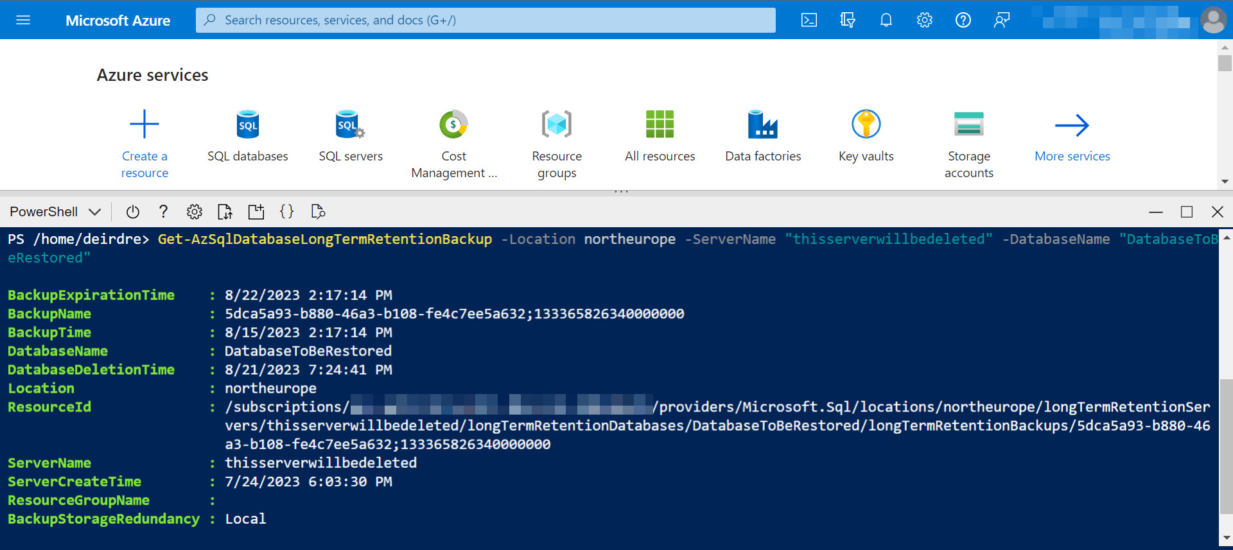Open a new Cloud Shell session icon

pos(256,212)
